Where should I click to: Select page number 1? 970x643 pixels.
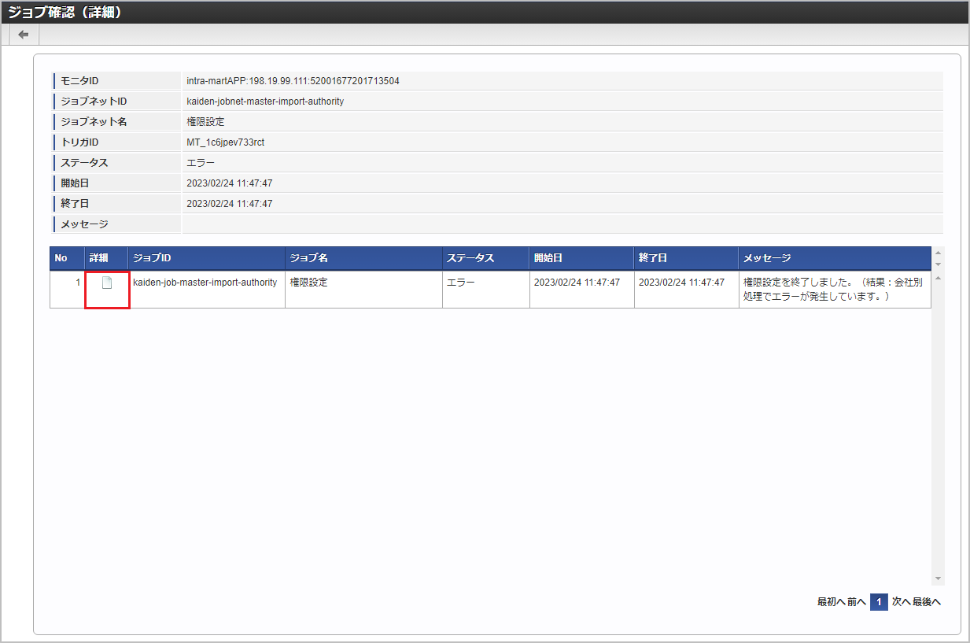879,602
